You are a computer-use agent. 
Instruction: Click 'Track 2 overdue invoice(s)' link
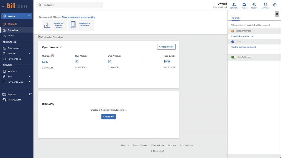tap(244, 47)
